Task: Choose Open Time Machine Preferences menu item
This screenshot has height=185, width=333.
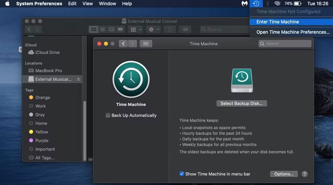Action: tap(293, 32)
